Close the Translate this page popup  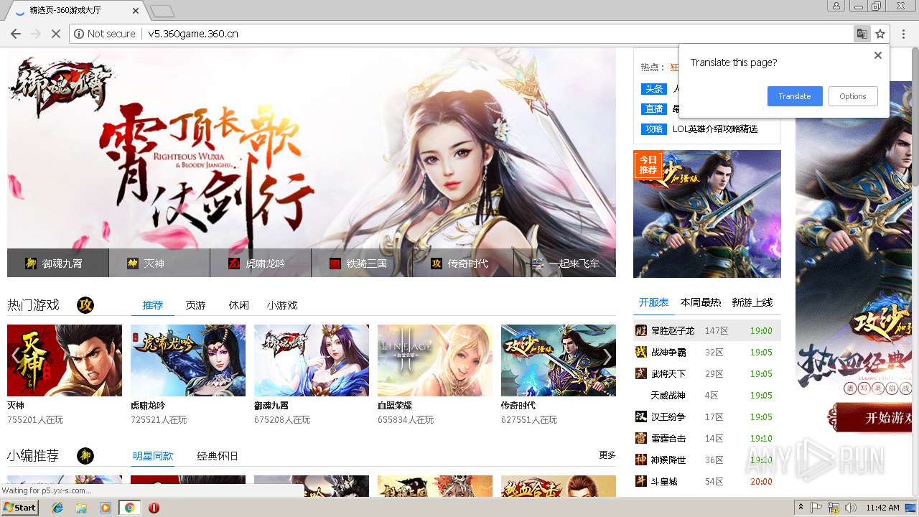click(x=877, y=55)
